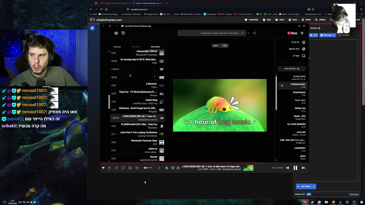This screenshot has height=205, width=365.
Task: Adjust the volume slider in player bar
Action: coord(147,168)
